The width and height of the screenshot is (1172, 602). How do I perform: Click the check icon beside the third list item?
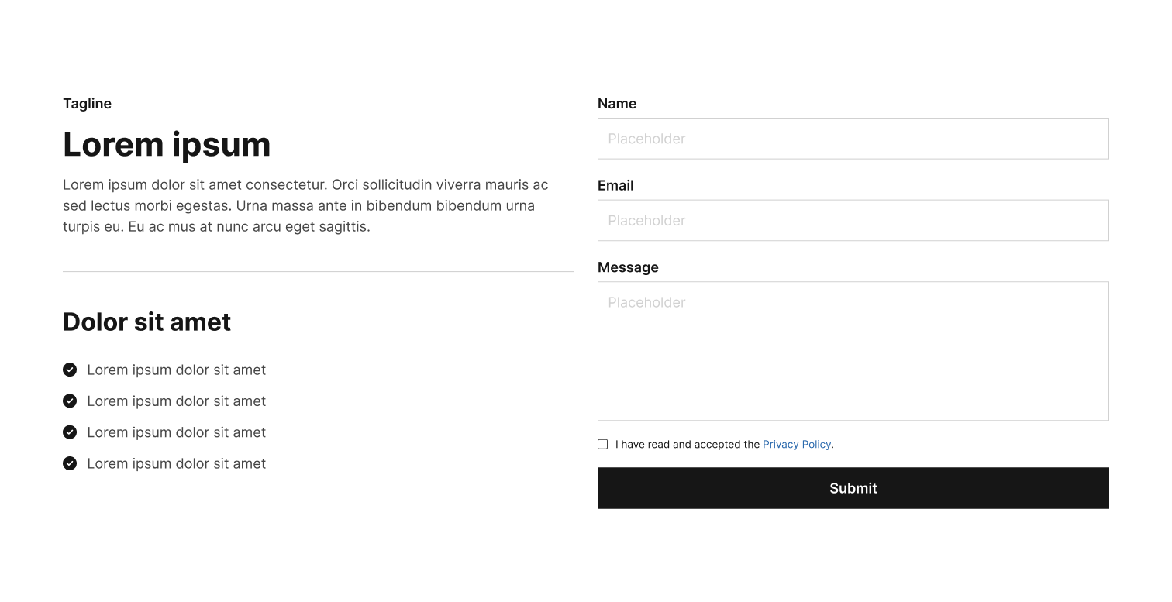click(x=70, y=432)
